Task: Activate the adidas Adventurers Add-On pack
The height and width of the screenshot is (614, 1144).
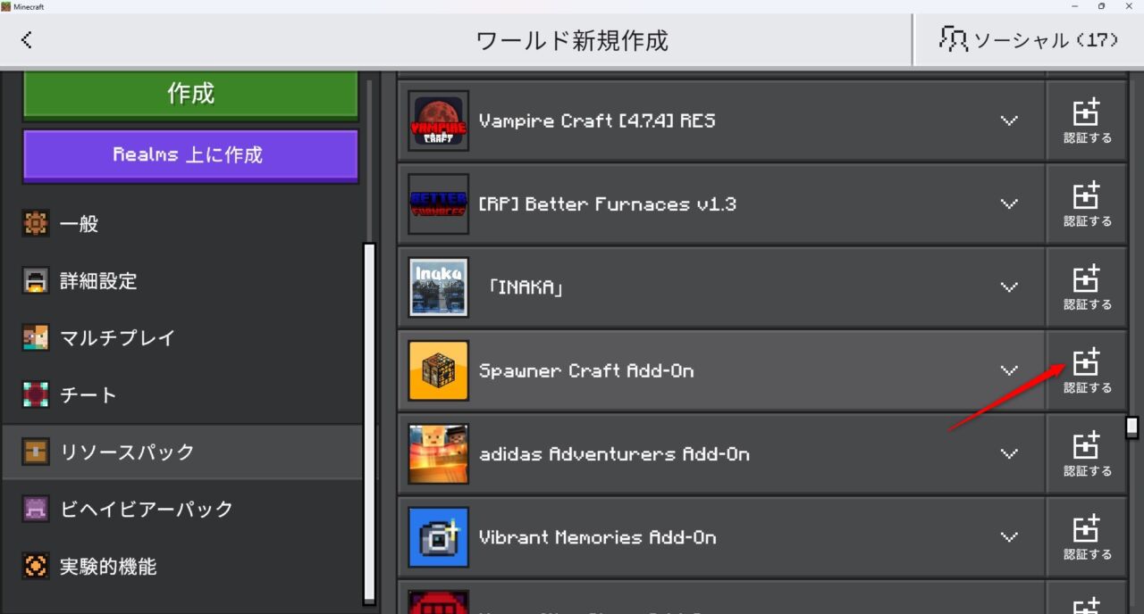Action: 1087,454
